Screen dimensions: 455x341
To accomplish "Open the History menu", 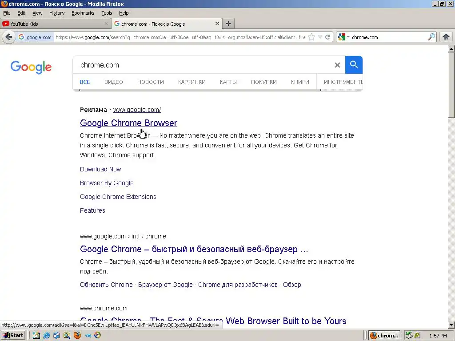I will point(56,13).
